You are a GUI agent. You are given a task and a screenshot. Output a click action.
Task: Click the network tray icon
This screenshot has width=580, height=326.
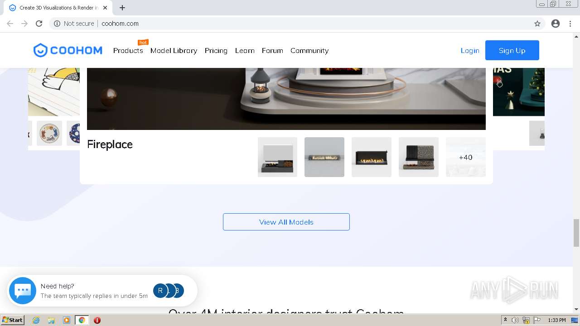click(x=526, y=320)
